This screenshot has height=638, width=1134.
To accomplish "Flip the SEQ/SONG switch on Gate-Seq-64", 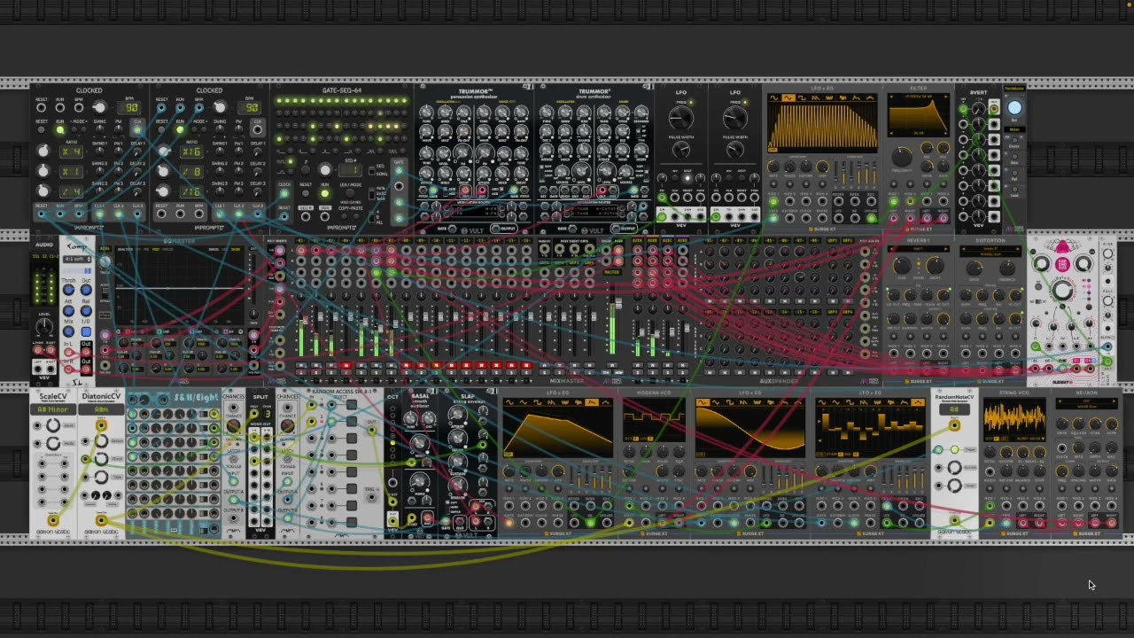I will 372,170.
